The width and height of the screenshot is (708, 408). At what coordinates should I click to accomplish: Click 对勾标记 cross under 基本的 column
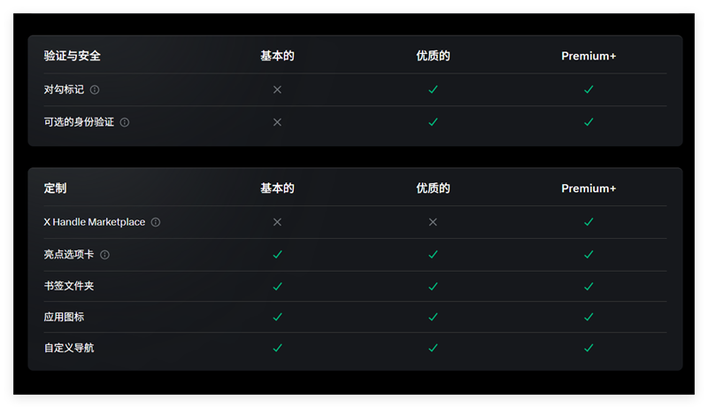coord(277,89)
